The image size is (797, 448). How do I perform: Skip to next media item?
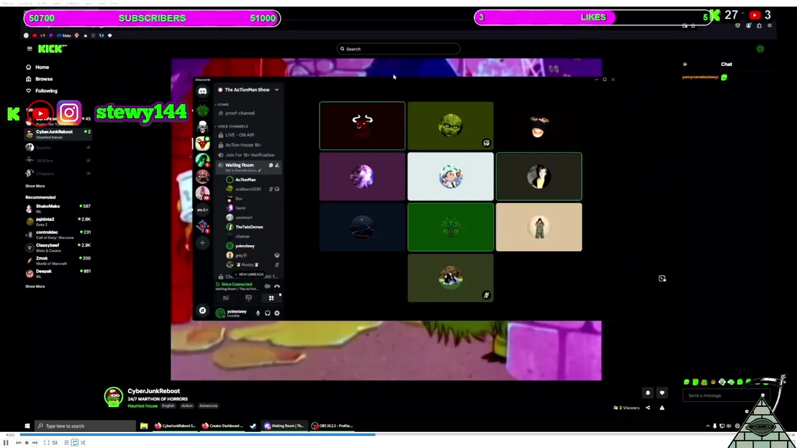[x=34, y=442]
